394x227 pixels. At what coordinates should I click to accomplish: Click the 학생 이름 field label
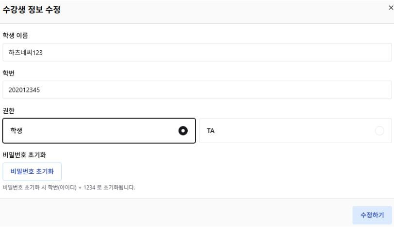click(16, 35)
